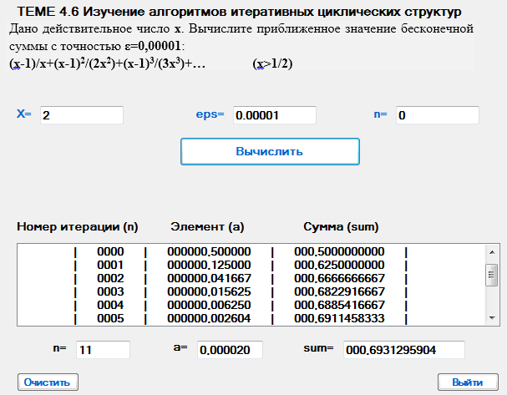Click the bottom n result field showing 11
Image resolution: width=507 pixels, height=395 pixels.
(102, 350)
